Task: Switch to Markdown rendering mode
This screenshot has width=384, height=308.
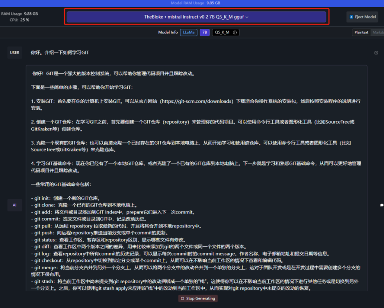Action: coord(379,32)
